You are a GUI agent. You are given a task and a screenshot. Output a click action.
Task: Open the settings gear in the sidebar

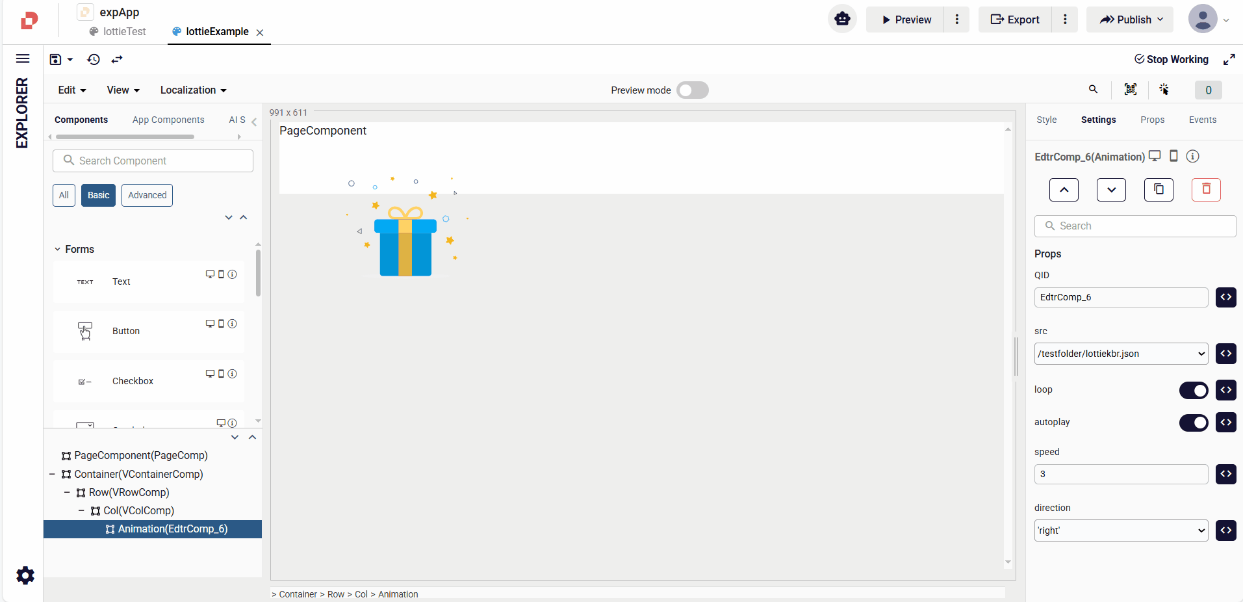(25, 575)
